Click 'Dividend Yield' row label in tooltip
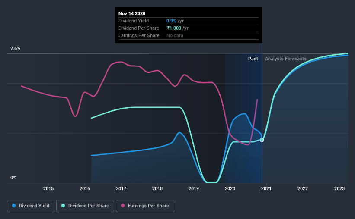355x219 pixels. coord(134,21)
